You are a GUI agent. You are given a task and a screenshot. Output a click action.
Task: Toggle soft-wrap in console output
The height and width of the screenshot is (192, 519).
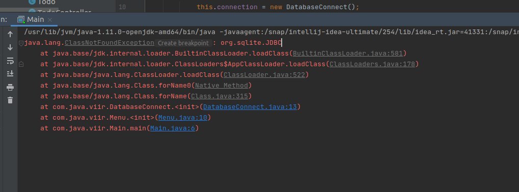pyautogui.click(x=10, y=61)
